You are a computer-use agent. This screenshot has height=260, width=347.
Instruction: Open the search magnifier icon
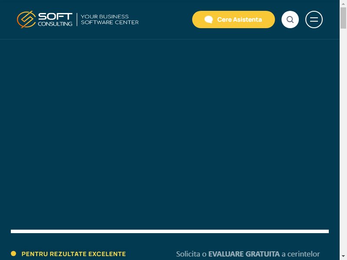tap(290, 19)
